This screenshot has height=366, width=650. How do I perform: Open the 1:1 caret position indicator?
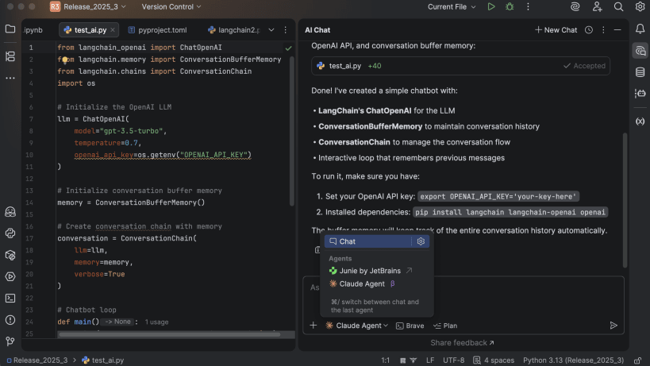point(385,360)
